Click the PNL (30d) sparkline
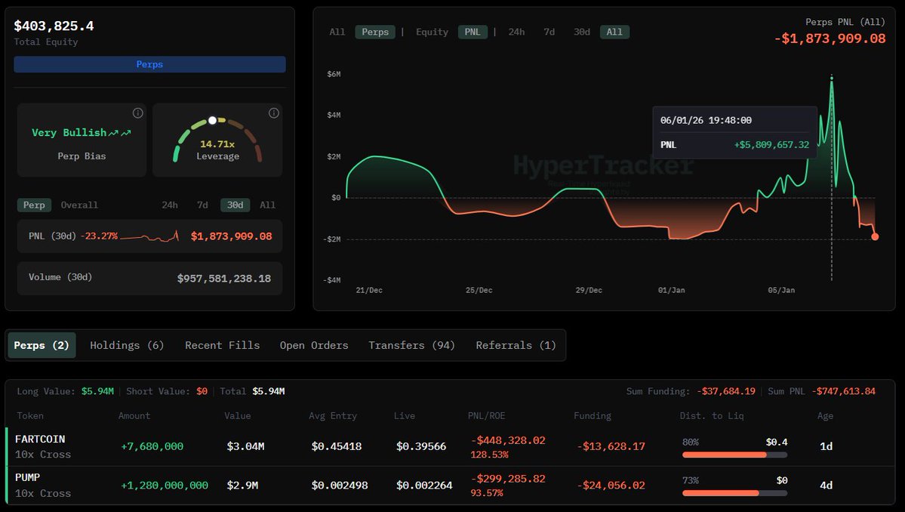Viewport: 905px width, 512px height. tap(149, 236)
